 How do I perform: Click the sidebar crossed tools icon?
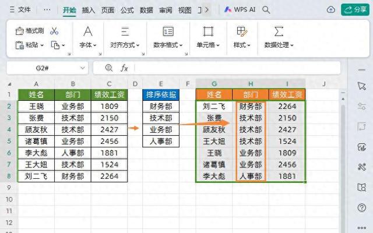[x=361, y=167]
